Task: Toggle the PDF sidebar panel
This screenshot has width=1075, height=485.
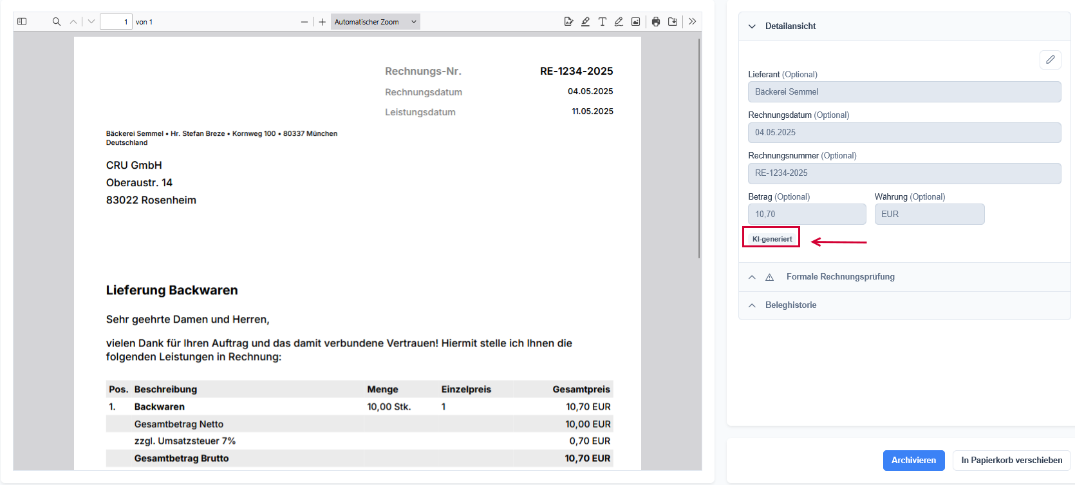Action: point(22,22)
